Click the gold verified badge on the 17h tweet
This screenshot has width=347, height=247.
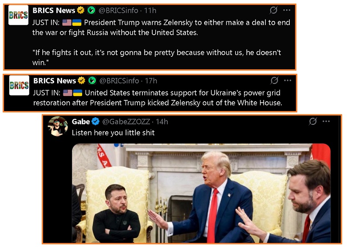point(82,80)
